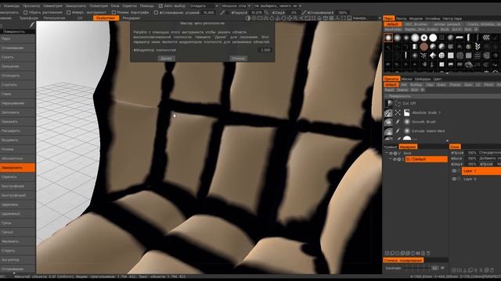The width and height of the screenshot is (501, 281).
Task: Click the Cut Off preset thumbnail
Action: (388, 103)
